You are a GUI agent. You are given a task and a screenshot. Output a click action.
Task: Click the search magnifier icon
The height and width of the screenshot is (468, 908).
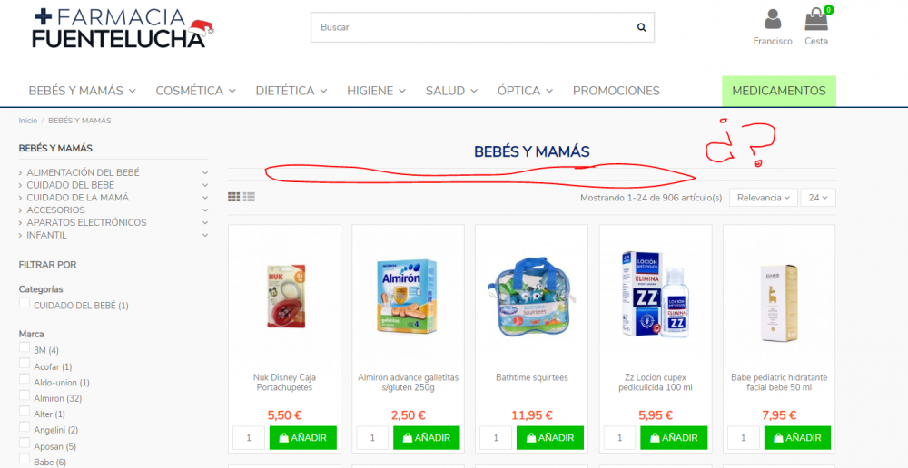tap(641, 27)
